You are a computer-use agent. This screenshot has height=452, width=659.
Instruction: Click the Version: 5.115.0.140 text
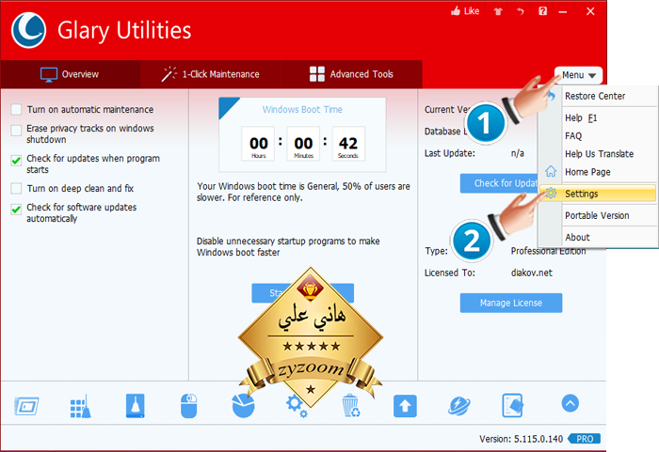coord(522,439)
